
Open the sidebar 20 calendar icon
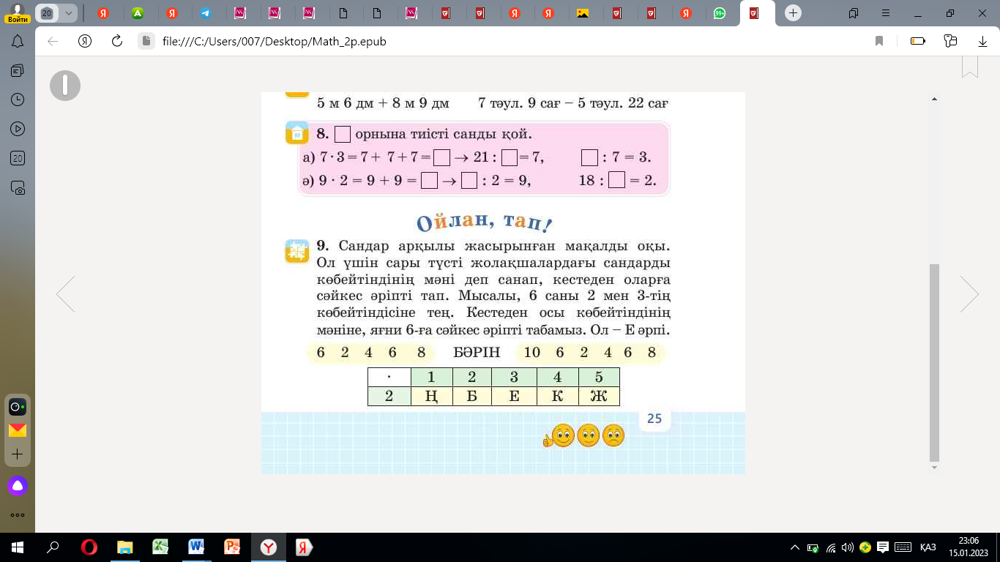click(18, 158)
